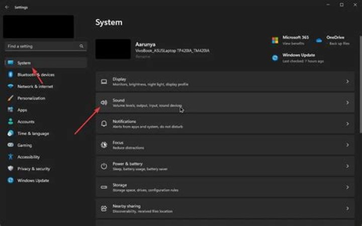Open Storage row chevron
Viewport: 362px width, 226px height.
[x=347, y=187]
